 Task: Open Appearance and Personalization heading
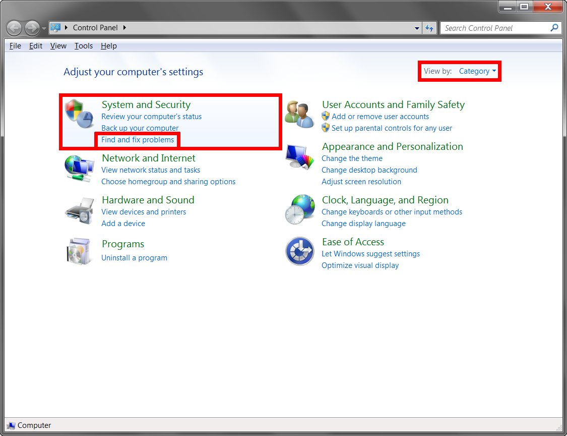pyautogui.click(x=392, y=147)
